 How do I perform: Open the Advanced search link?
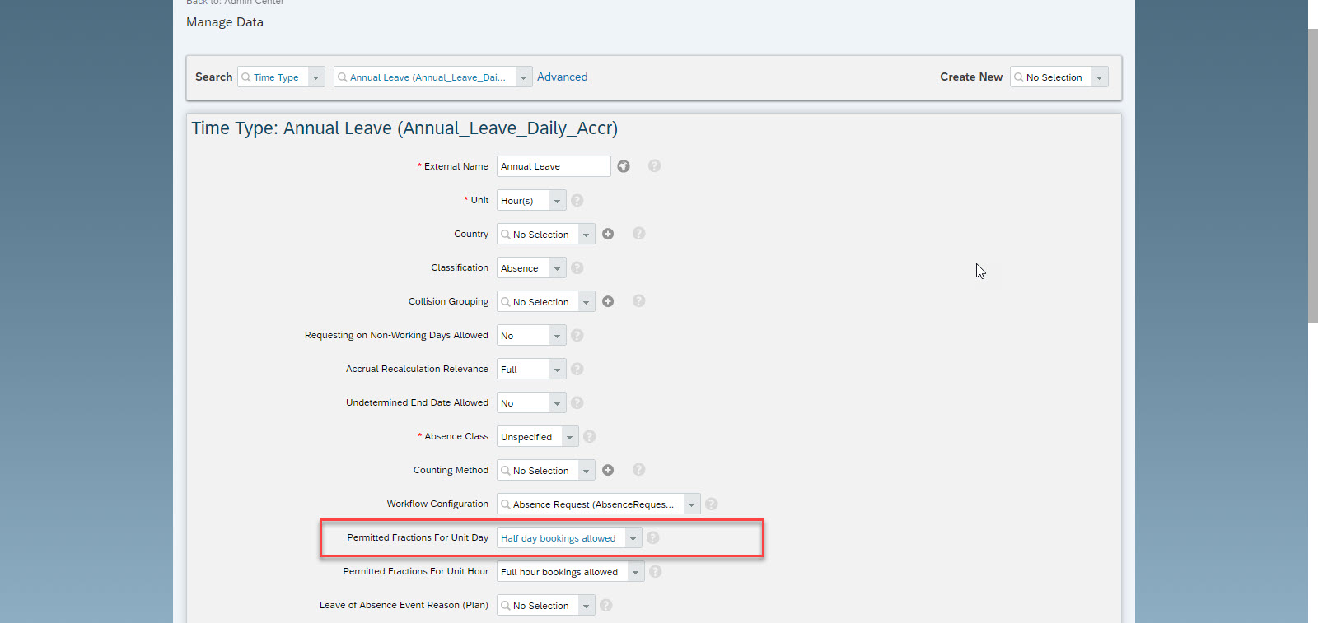tap(563, 77)
